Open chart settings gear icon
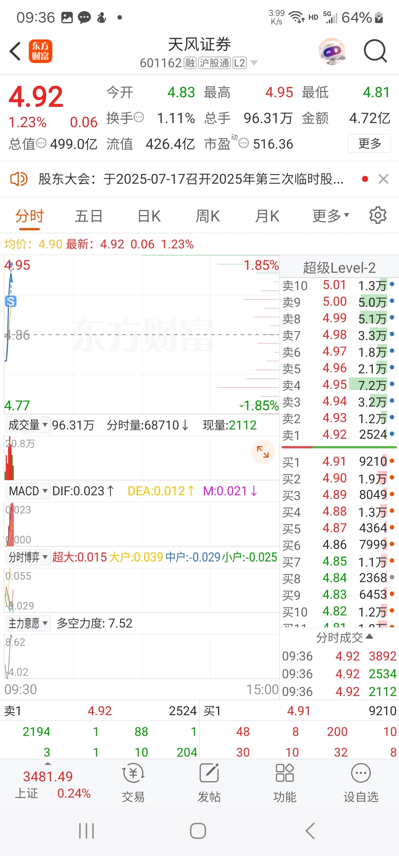This screenshot has height=856, width=399. [378, 215]
